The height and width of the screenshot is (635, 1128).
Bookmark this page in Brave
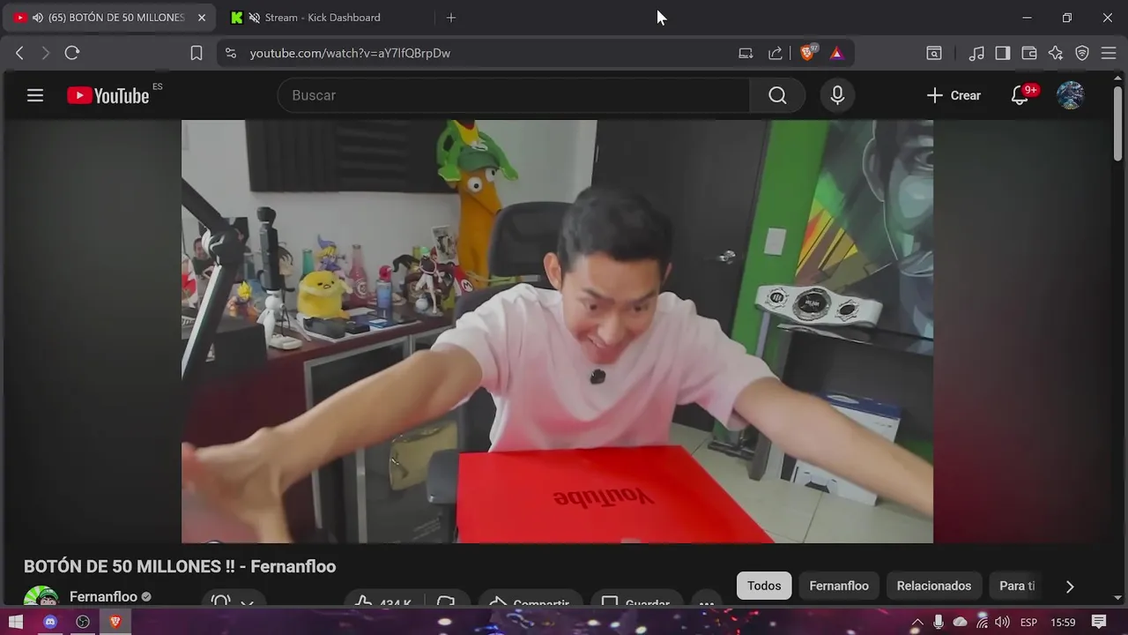point(197,53)
